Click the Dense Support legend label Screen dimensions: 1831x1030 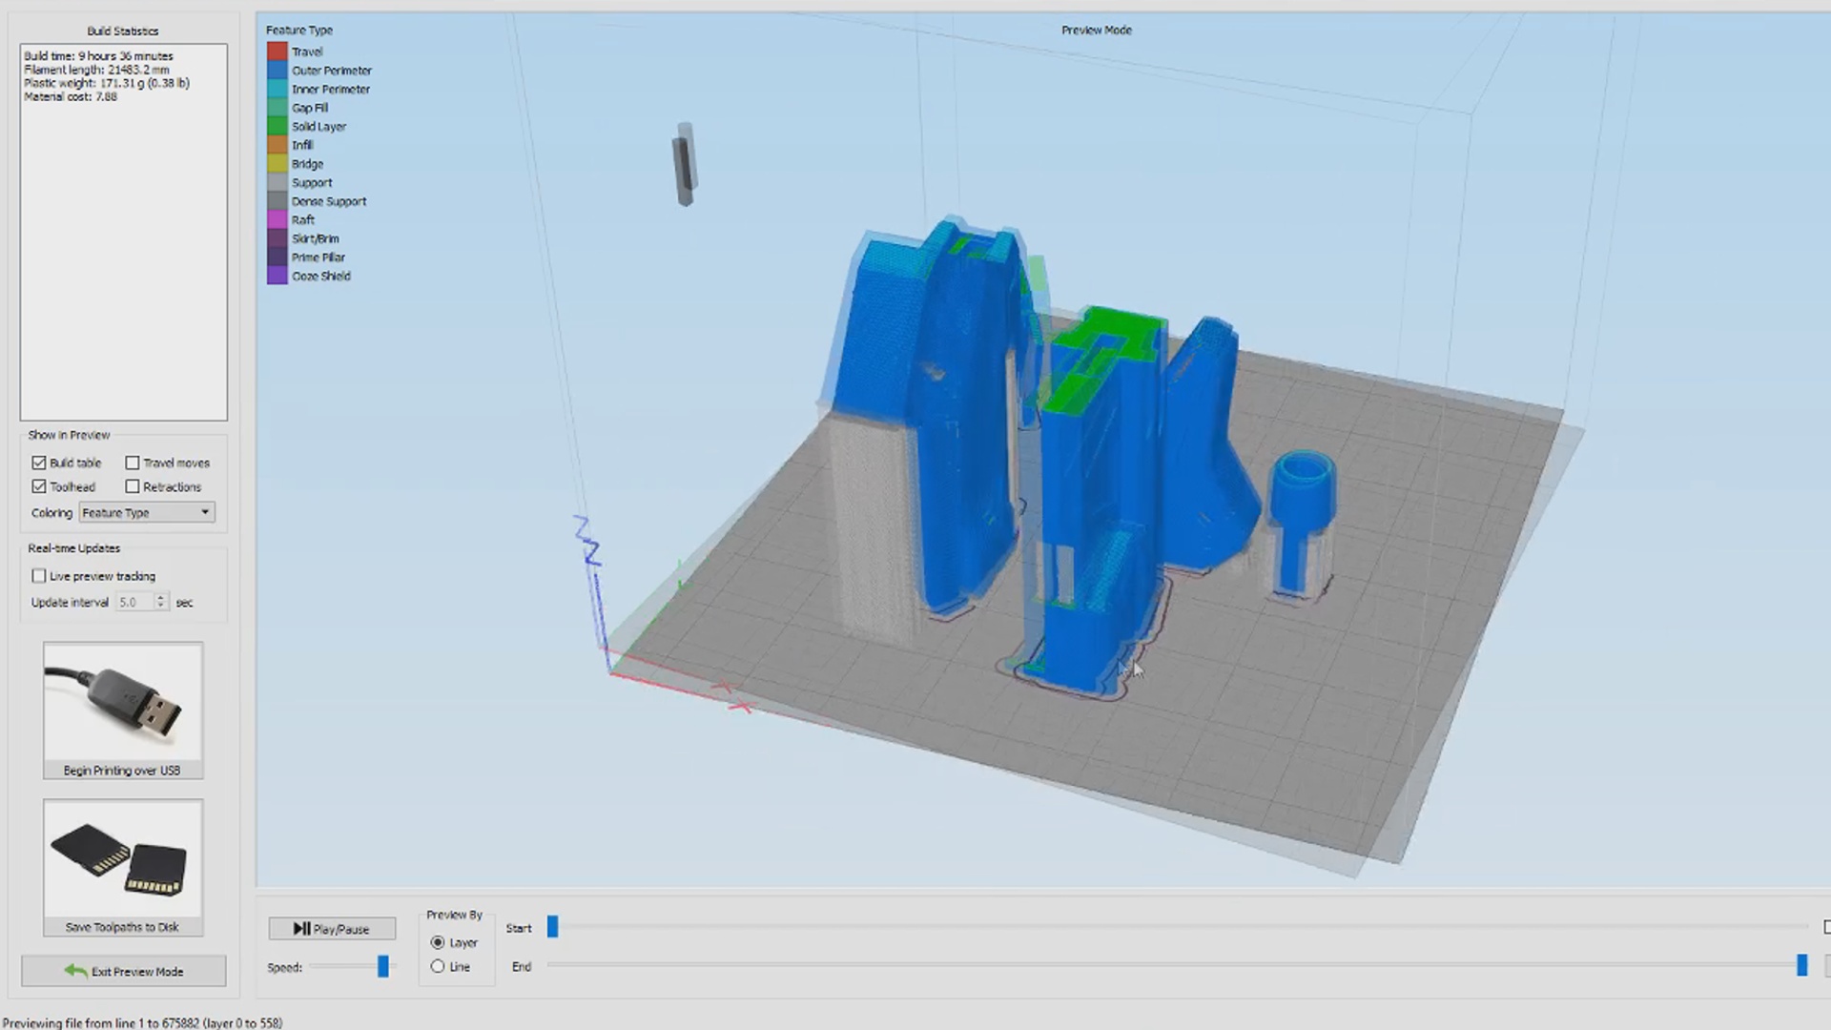[x=329, y=201]
